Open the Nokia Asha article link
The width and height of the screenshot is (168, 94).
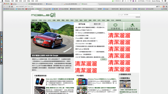click(60, 79)
